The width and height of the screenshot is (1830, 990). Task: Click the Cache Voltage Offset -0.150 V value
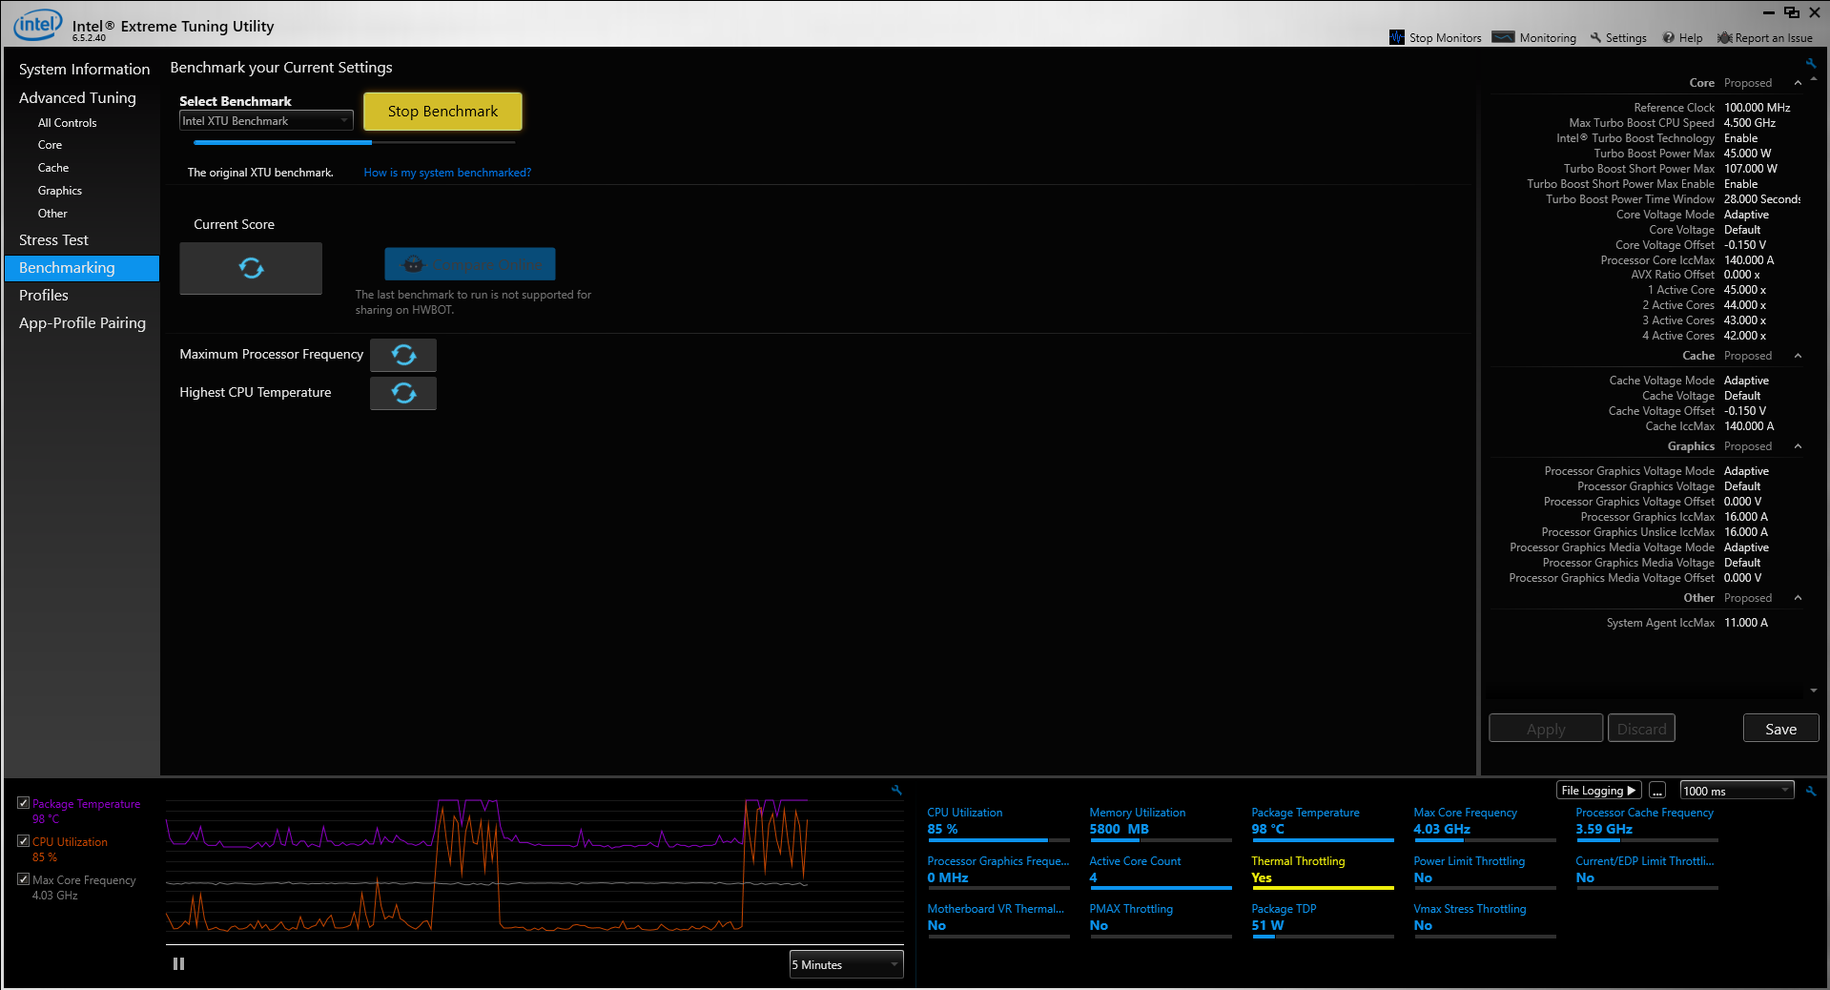[1745, 411]
